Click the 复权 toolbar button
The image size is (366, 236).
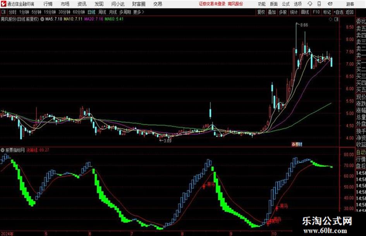[x=261, y=12]
